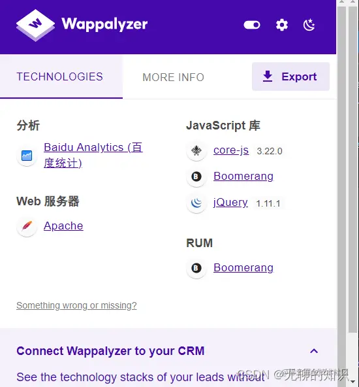Open settings with the gear icon
This screenshot has width=359, height=387.
281,25
